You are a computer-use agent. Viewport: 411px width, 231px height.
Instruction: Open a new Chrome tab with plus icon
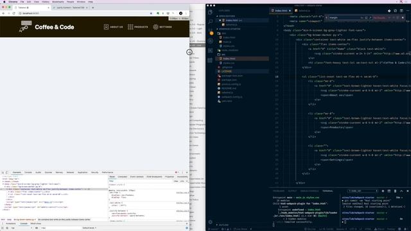[92, 8]
